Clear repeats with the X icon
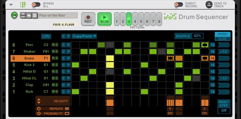 pyautogui.click(x=39, y=109)
